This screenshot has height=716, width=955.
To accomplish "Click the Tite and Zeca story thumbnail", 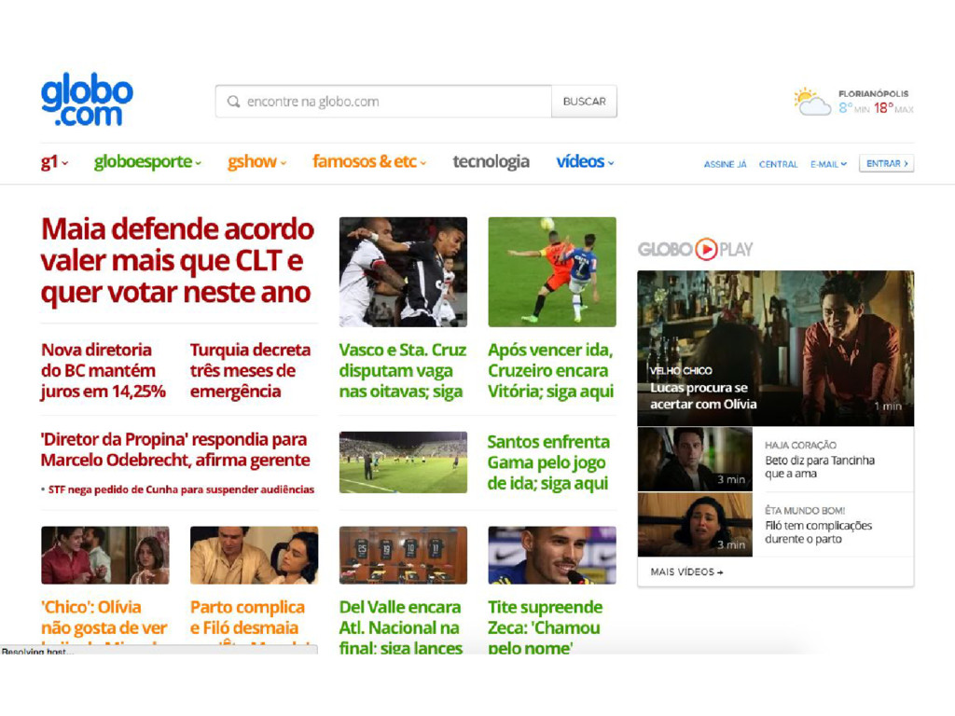I will coord(552,556).
